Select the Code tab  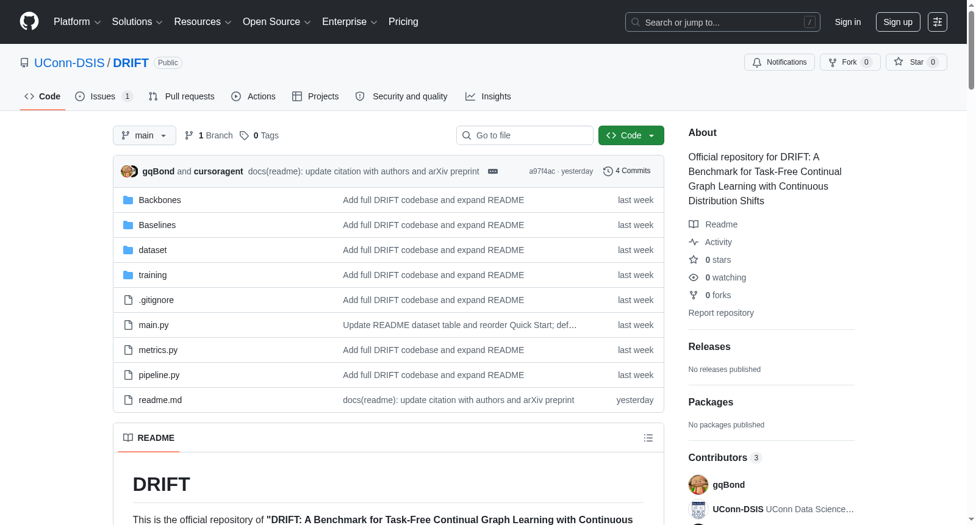click(43, 96)
